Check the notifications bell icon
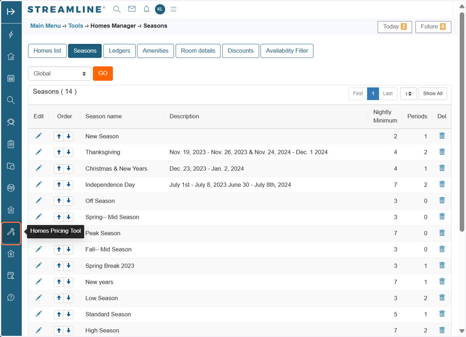Image resolution: width=466 pixels, height=337 pixels. pyautogui.click(x=146, y=9)
